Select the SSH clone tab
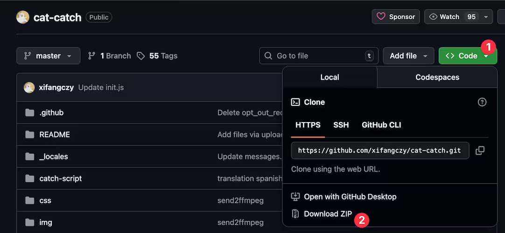Viewport: 505px width, 233px height. click(x=341, y=125)
